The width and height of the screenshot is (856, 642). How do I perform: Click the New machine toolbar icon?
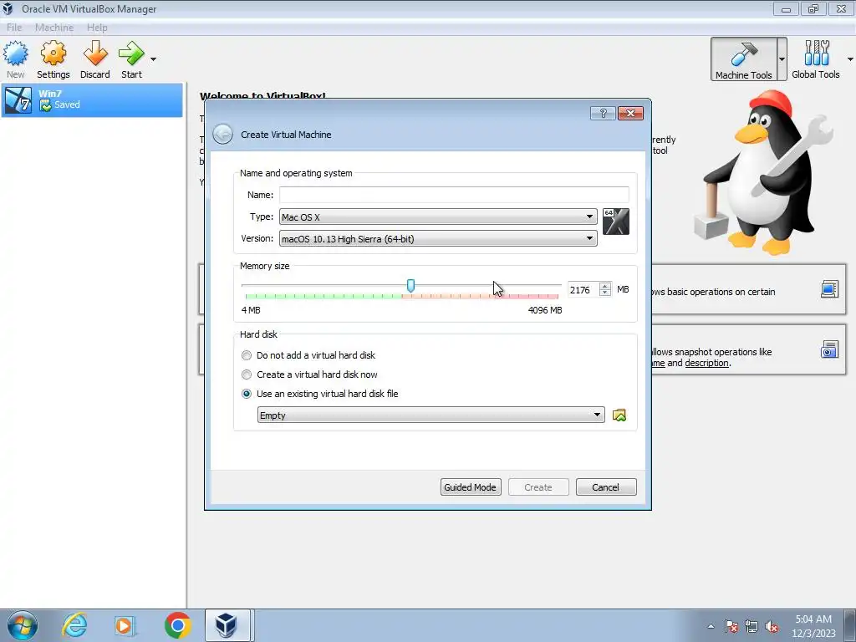(x=15, y=59)
